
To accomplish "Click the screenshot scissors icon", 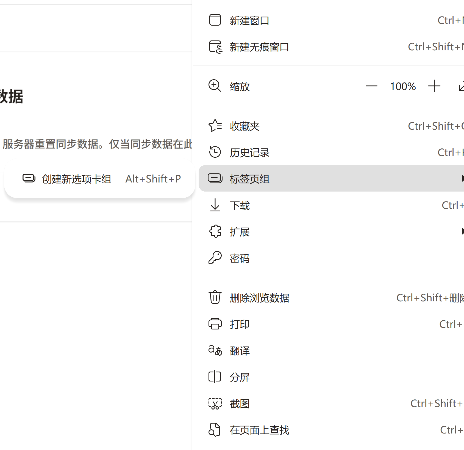I will point(215,403).
